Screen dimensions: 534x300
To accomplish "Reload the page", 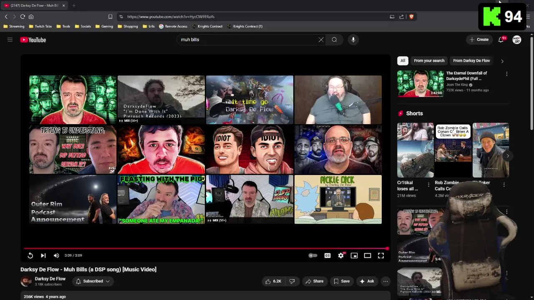I will coord(23,17).
